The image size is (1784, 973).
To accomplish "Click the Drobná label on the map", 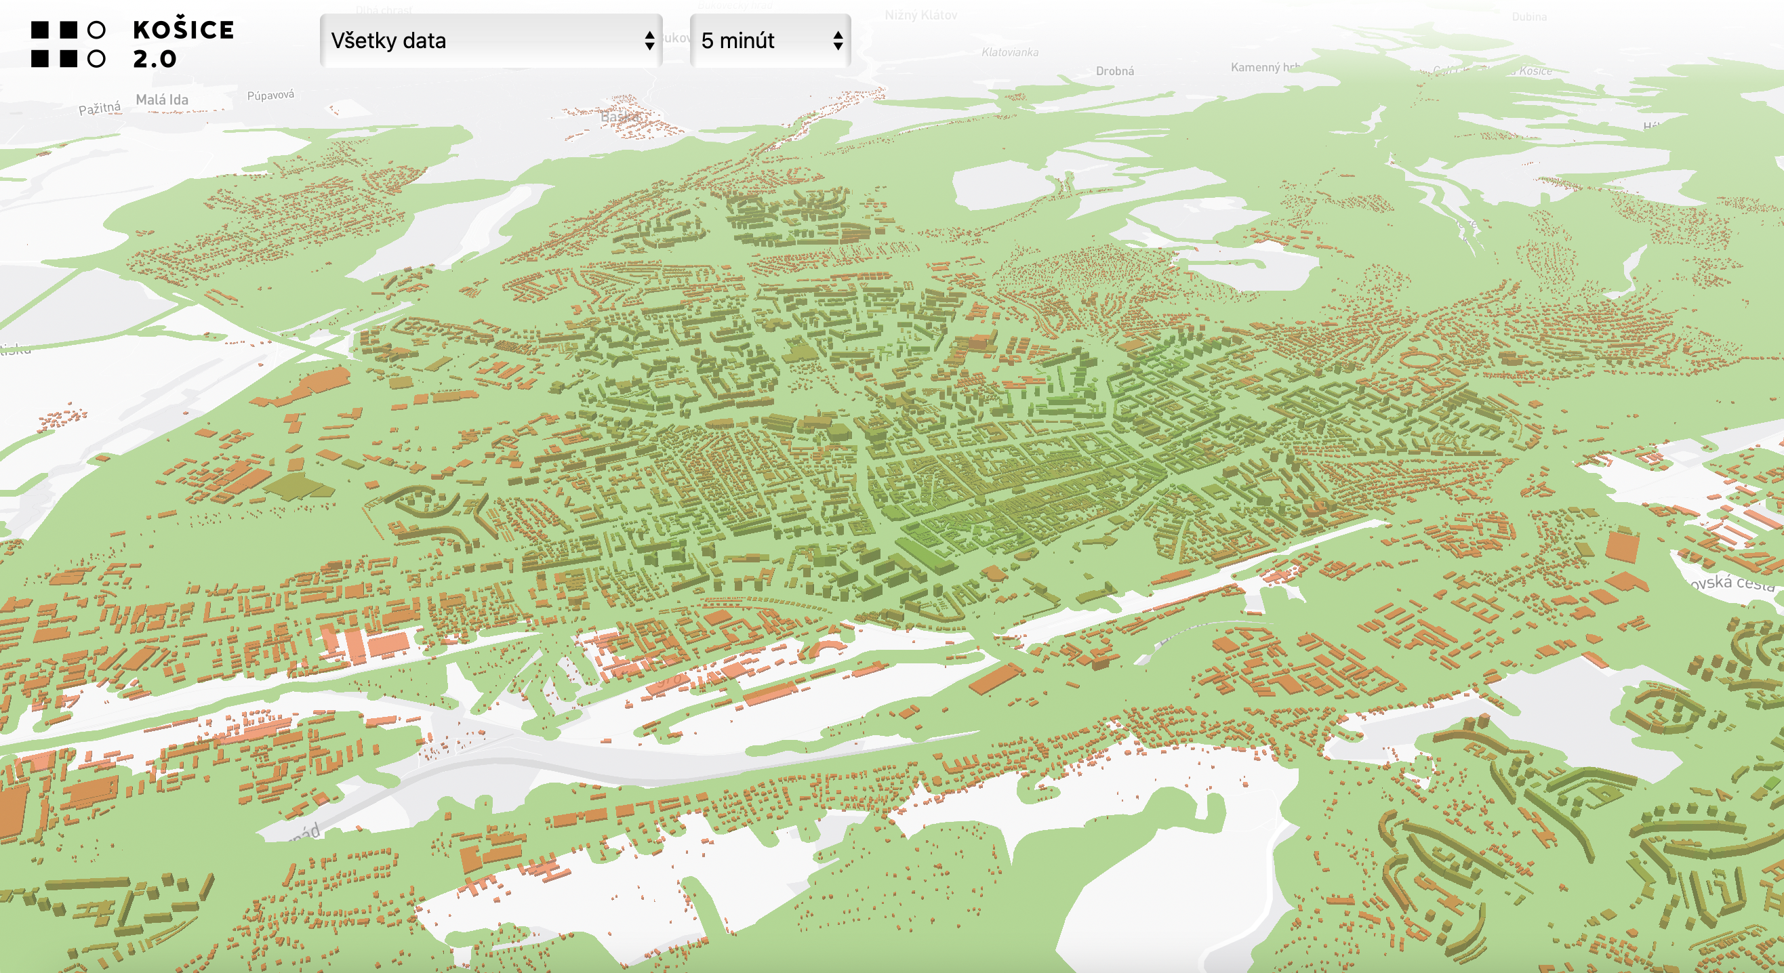I will tap(1114, 70).
